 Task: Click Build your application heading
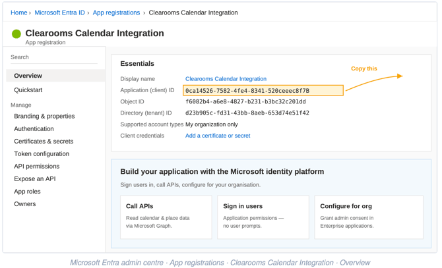222,172
